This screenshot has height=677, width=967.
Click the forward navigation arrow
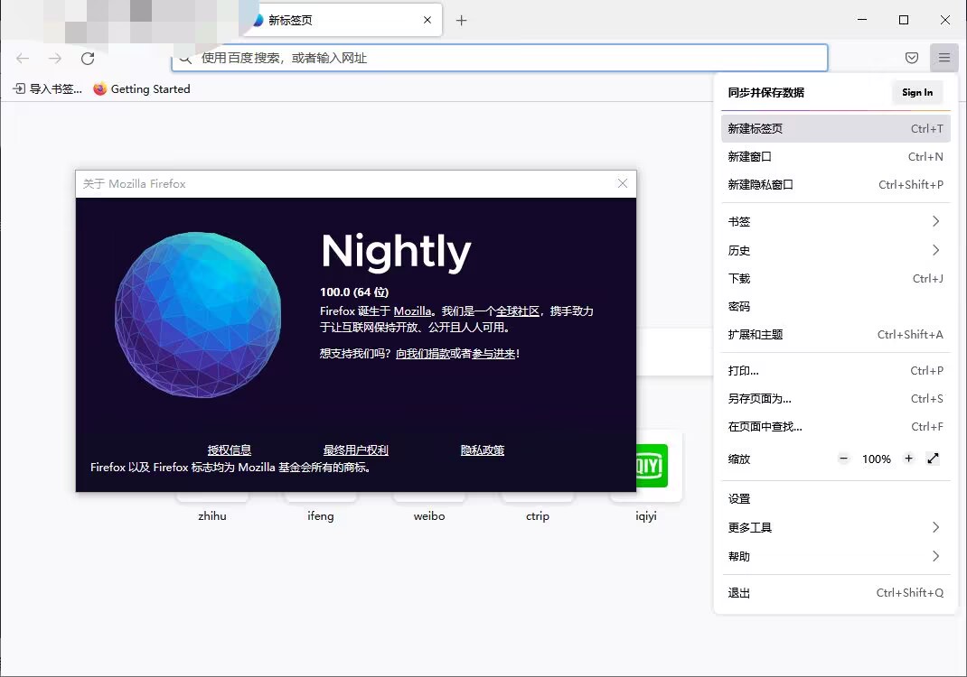point(54,58)
